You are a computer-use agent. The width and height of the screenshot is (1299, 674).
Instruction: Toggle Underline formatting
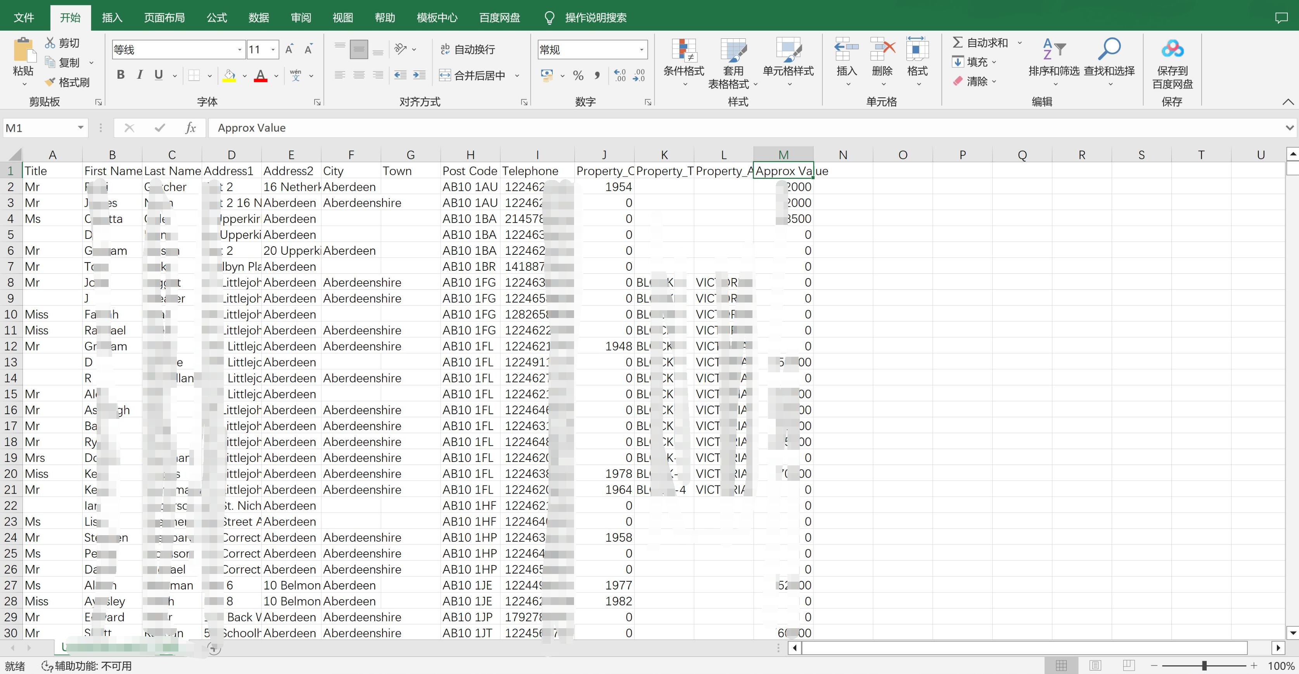click(159, 75)
